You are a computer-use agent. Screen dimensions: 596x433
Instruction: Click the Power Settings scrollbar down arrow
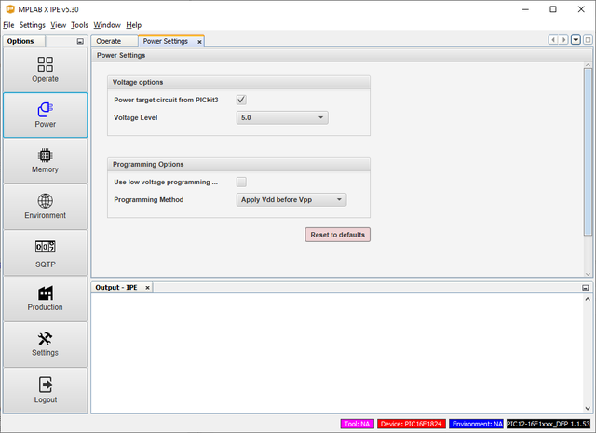(588, 274)
